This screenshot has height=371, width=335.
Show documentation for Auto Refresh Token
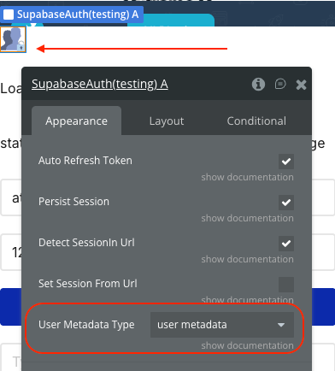coord(247,177)
